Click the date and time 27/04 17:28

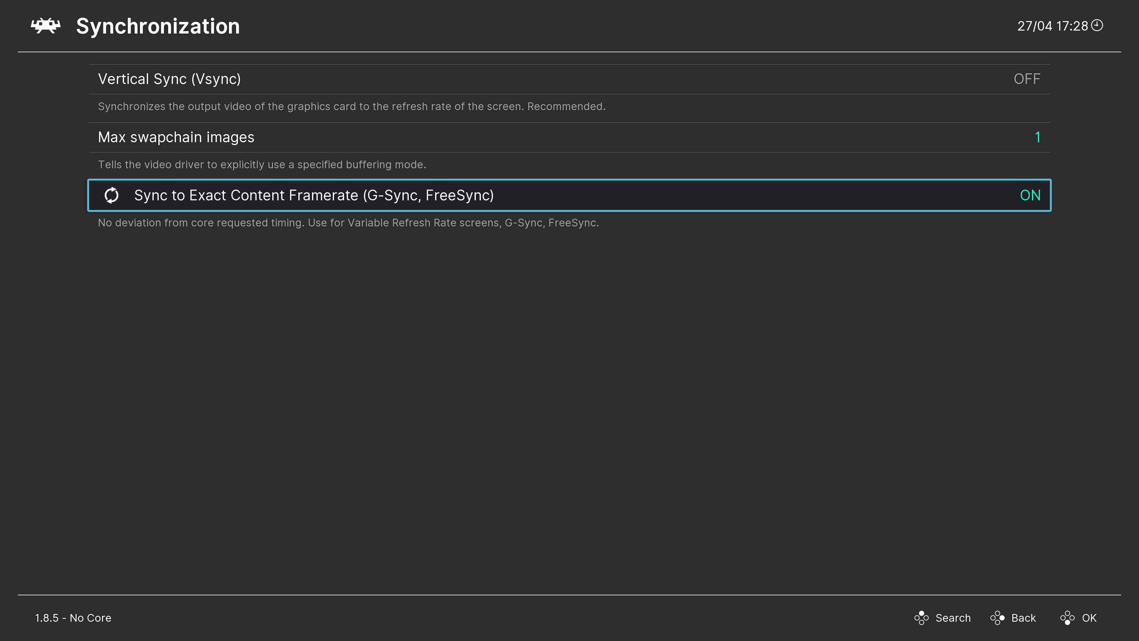click(x=1052, y=26)
